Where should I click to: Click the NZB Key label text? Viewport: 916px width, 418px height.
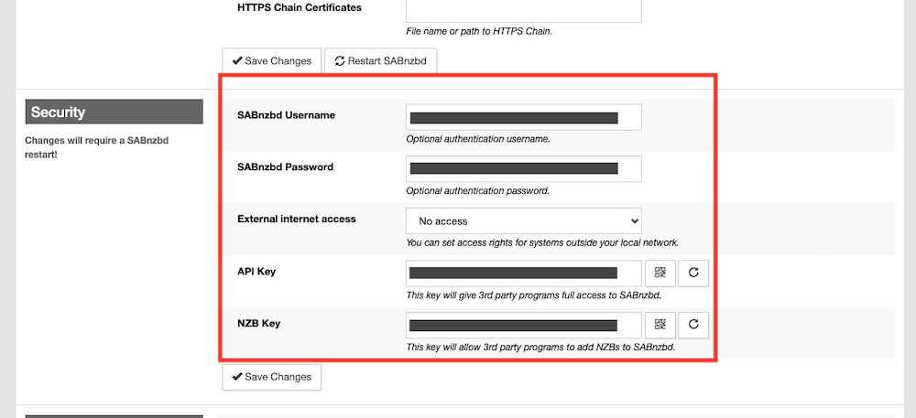click(x=259, y=322)
